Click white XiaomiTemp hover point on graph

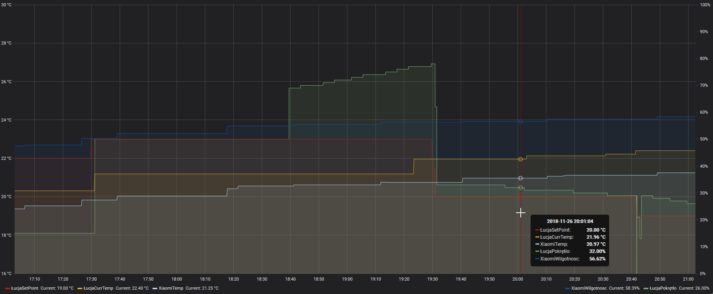pos(520,178)
